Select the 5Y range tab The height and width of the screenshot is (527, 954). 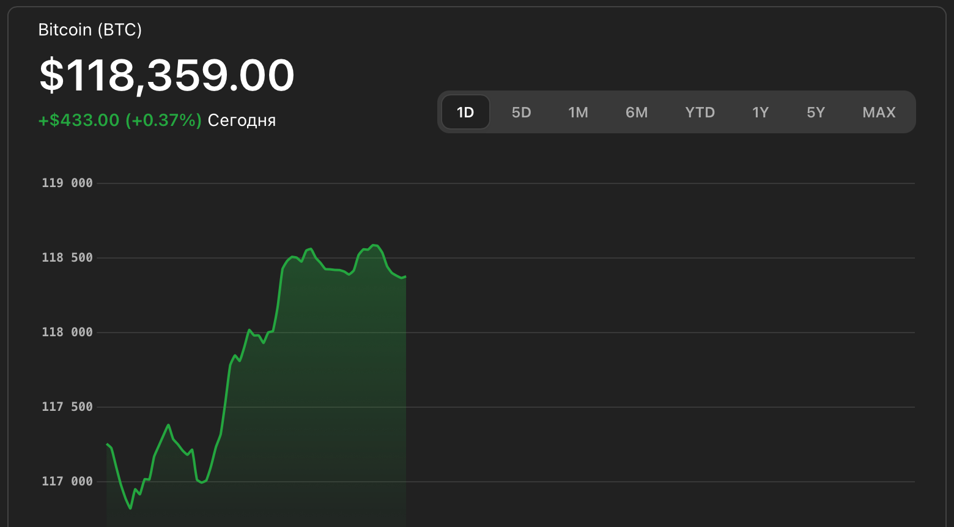[x=816, y=112]
